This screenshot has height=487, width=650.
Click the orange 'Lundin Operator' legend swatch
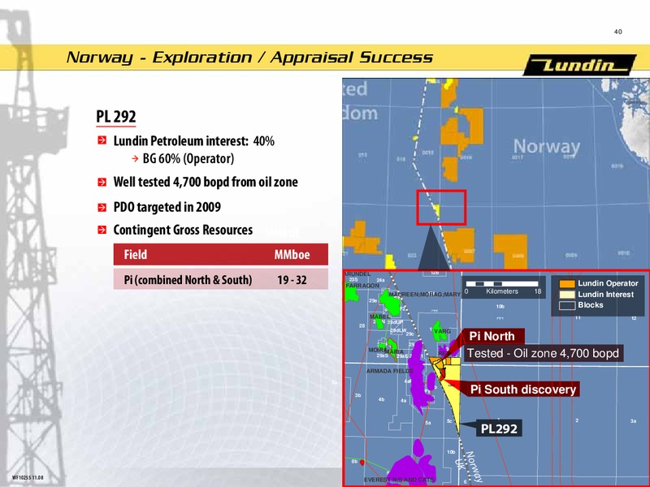coord(567,283)
